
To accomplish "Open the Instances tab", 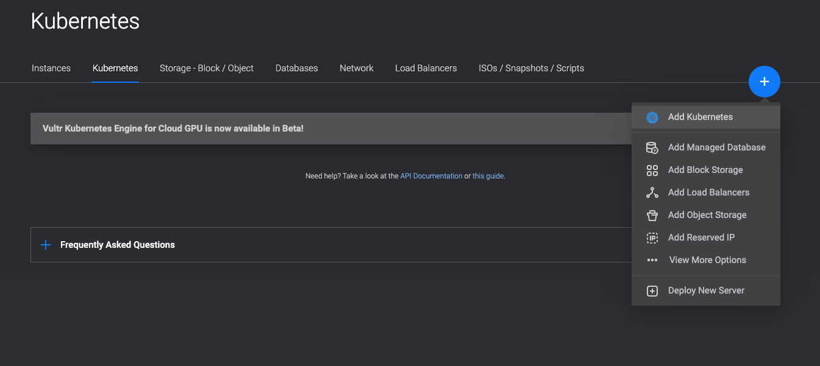I will tap(51, 68).
